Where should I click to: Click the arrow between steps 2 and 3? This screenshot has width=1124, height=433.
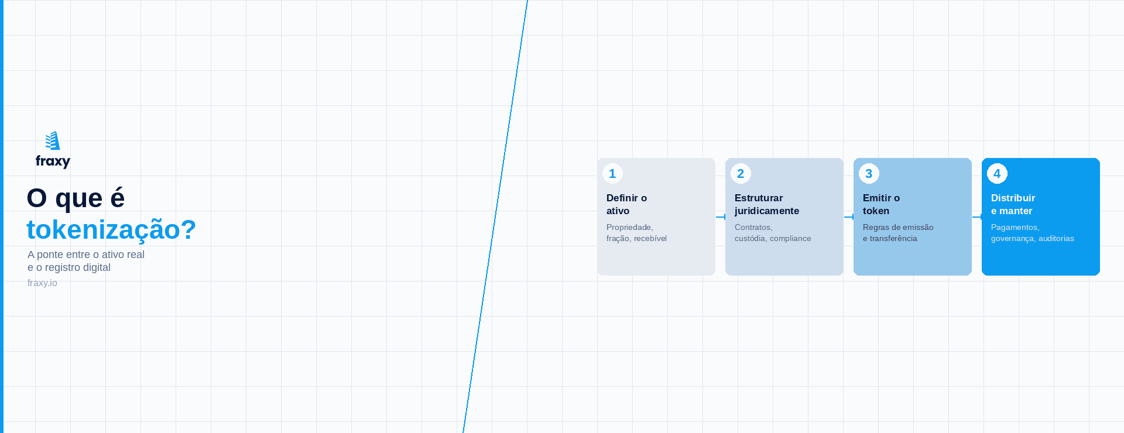pos(849,216)
